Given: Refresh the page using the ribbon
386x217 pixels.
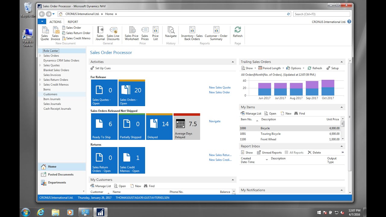Looking at the screenshot, I should [x=238, y=32].
